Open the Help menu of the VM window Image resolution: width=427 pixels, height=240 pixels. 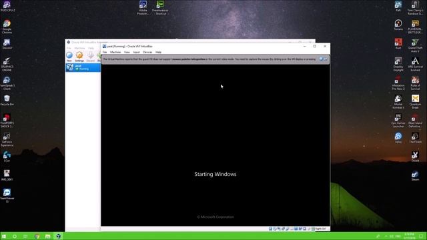[159, 52]
